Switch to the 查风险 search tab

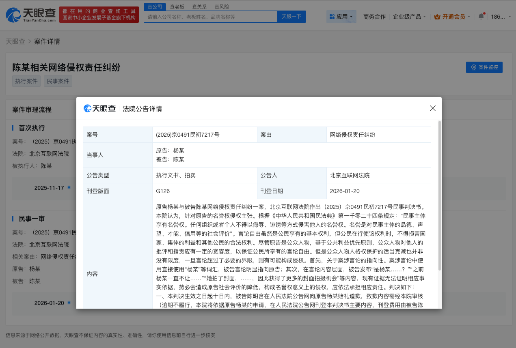coord(222,6)
